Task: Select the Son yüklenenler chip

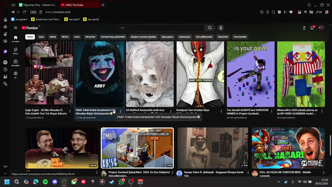Action: (204, 37)
